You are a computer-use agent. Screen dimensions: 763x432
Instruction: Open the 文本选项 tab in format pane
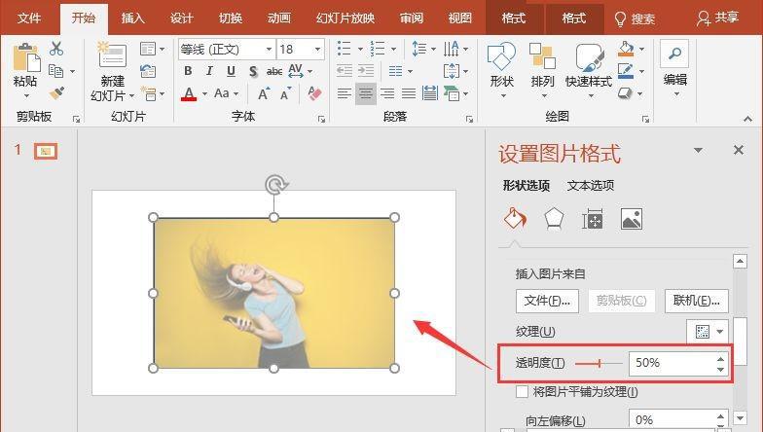pos(591,186)
